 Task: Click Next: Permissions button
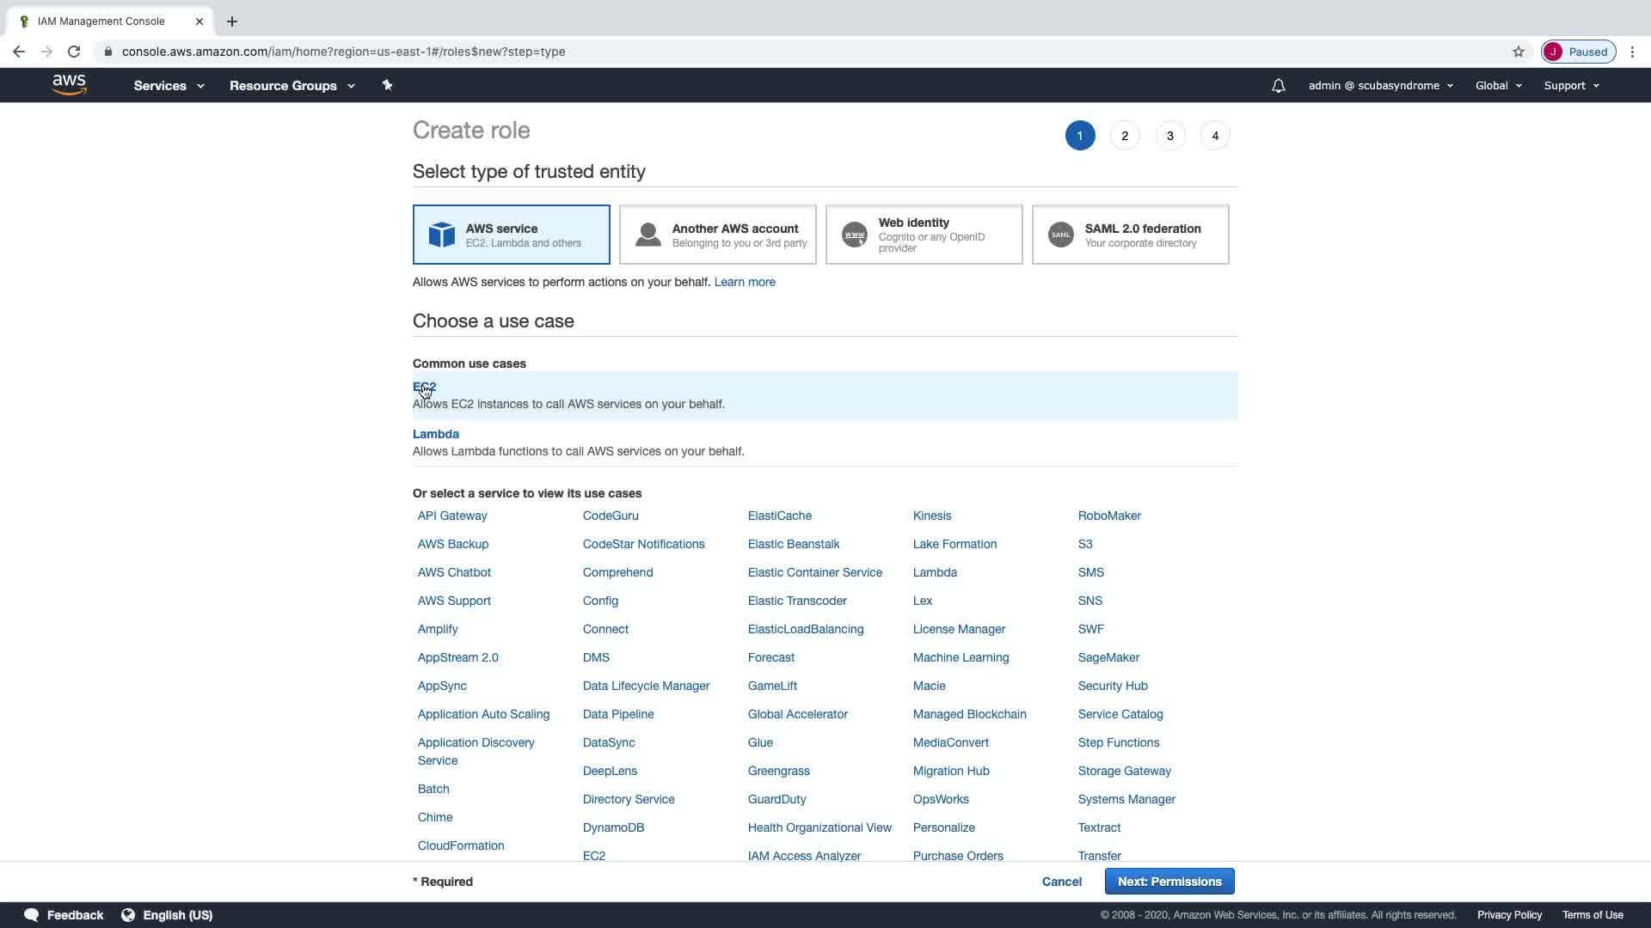click(1169, 882)
